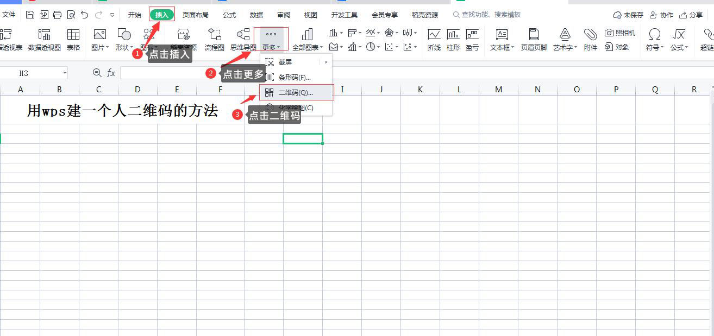Click the zoom magnifier icon beside fx
This screenshot has width=714, height=336.
click(x=97, y=73)
